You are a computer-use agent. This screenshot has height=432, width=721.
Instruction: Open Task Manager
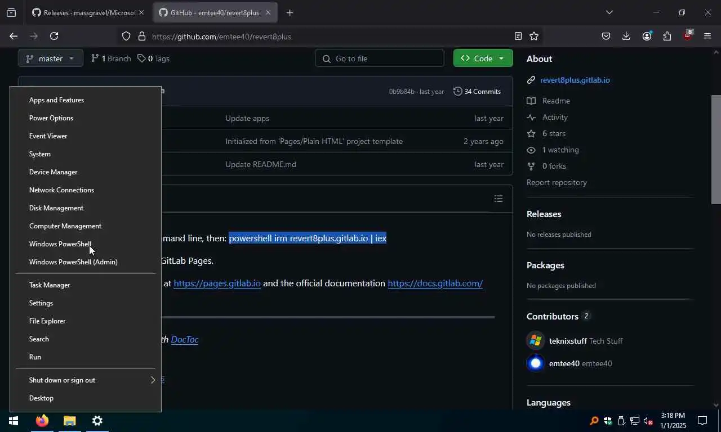pyautogui.click(x=85, y=285)
